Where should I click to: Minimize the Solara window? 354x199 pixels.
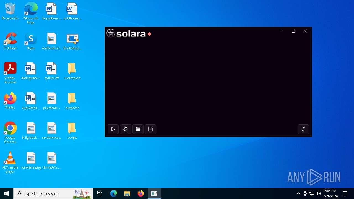coord(281,31)
